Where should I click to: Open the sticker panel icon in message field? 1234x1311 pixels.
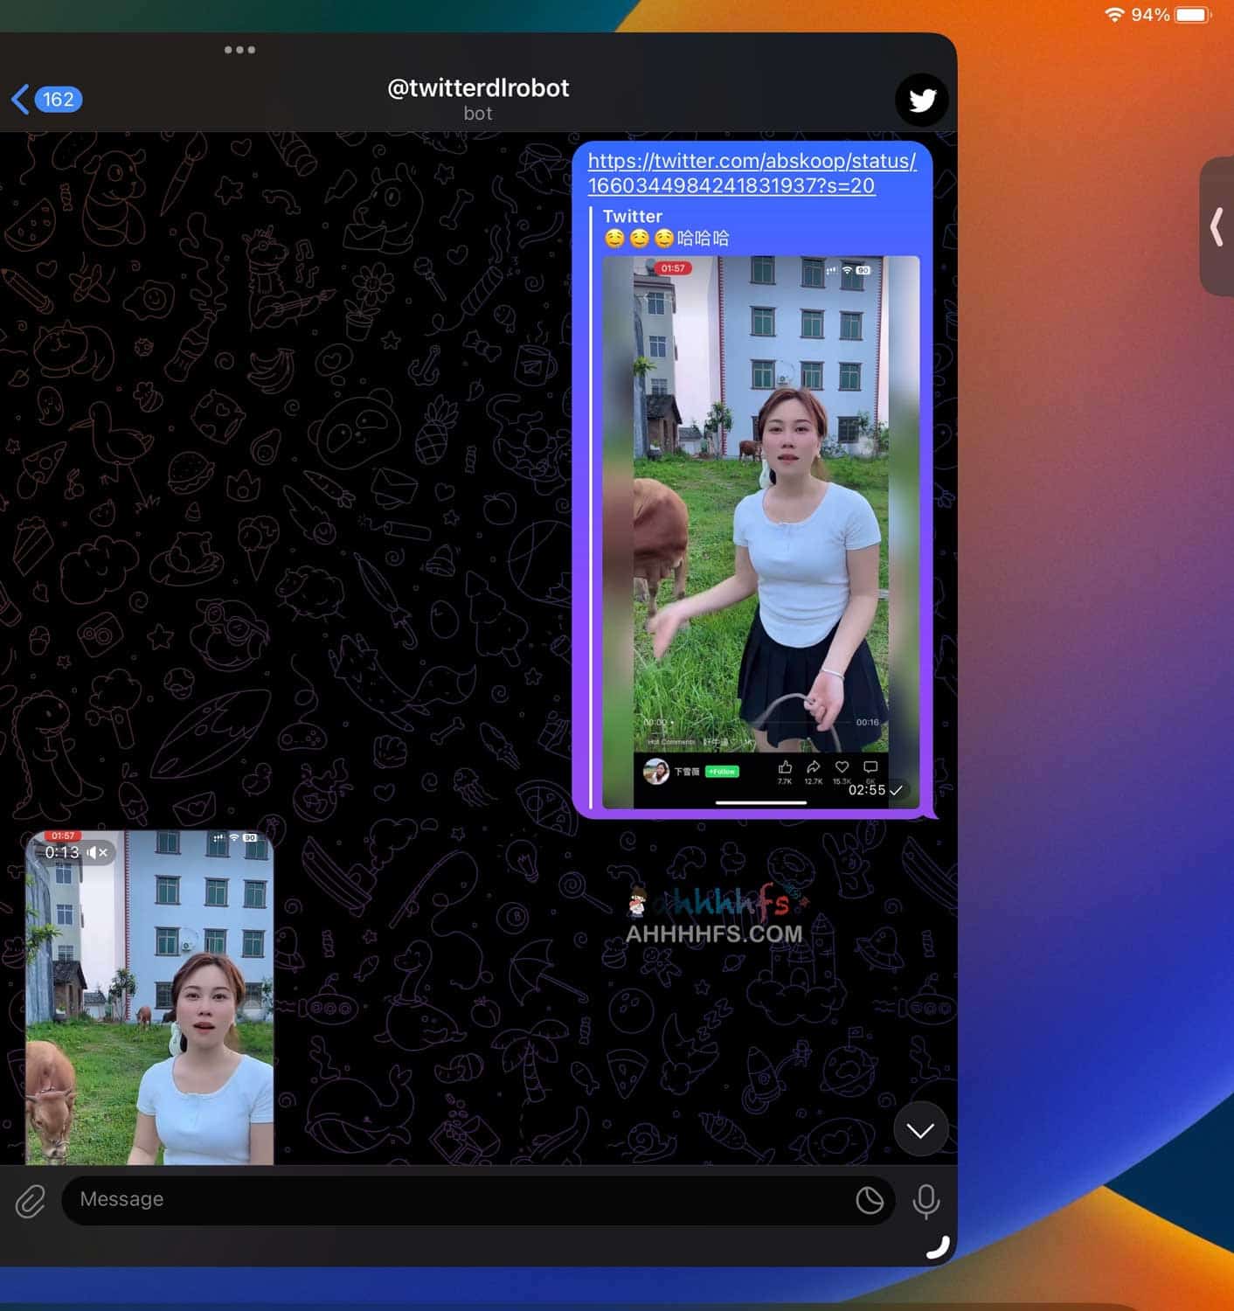pyautogui.click(x=869, y=1201)
